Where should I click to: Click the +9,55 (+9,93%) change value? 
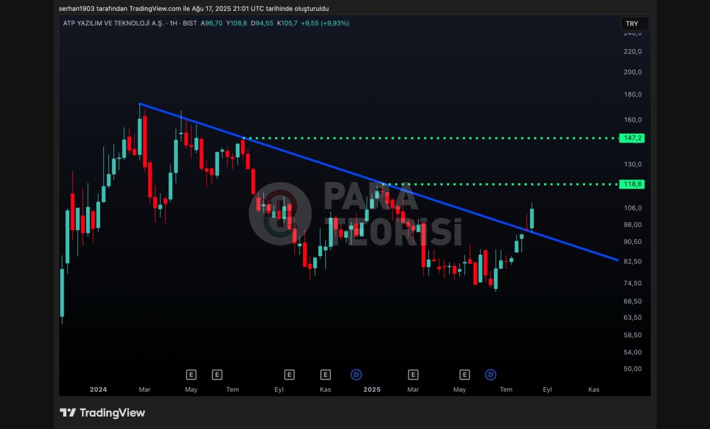(x=326, y=23)
